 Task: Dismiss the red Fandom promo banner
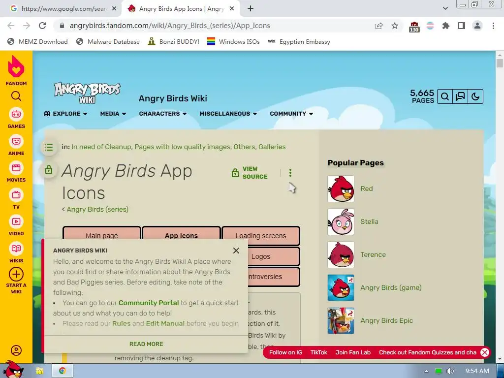click(x=484, y=352)
